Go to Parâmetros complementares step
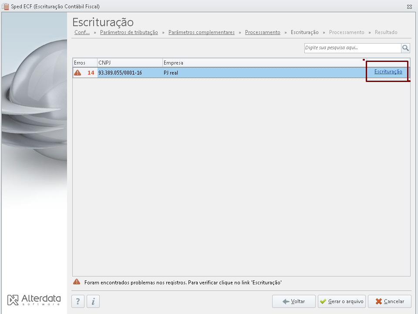 202,32
